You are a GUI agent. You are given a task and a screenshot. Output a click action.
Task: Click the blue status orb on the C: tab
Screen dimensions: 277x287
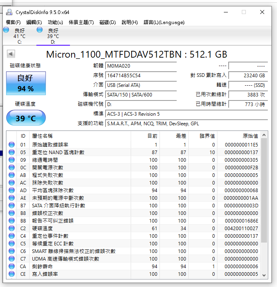[6, 30]
